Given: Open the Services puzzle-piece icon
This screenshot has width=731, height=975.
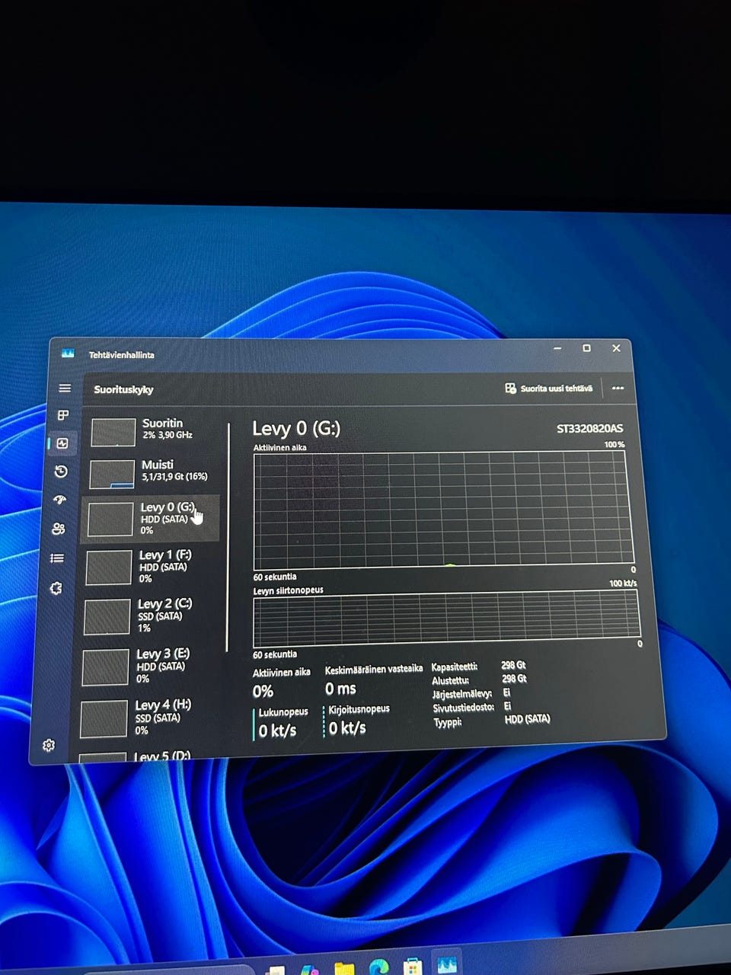Looking at the screenshot, I should (x=56, y=588).
